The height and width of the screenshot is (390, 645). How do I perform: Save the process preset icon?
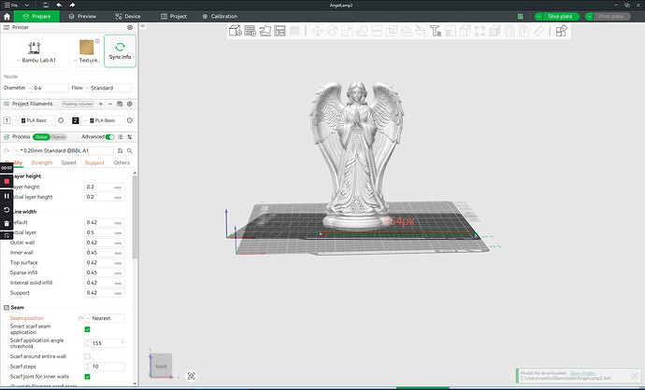pos(120,150)
